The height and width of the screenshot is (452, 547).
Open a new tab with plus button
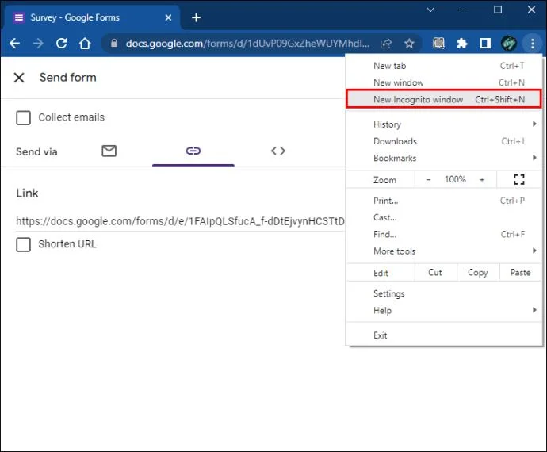click(196, 17)
